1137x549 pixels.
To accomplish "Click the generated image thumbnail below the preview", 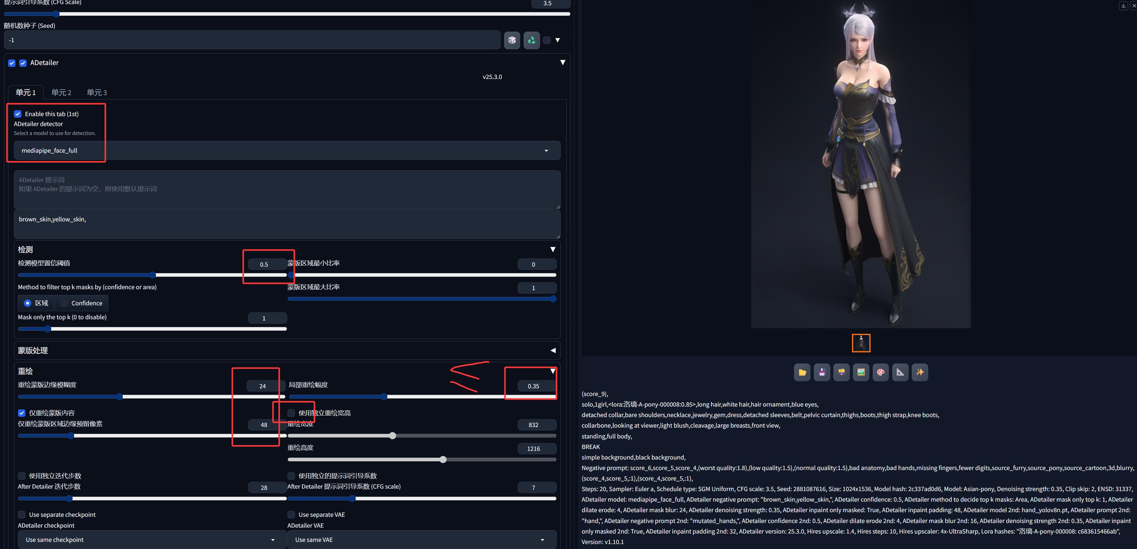I will click(861, 343).
